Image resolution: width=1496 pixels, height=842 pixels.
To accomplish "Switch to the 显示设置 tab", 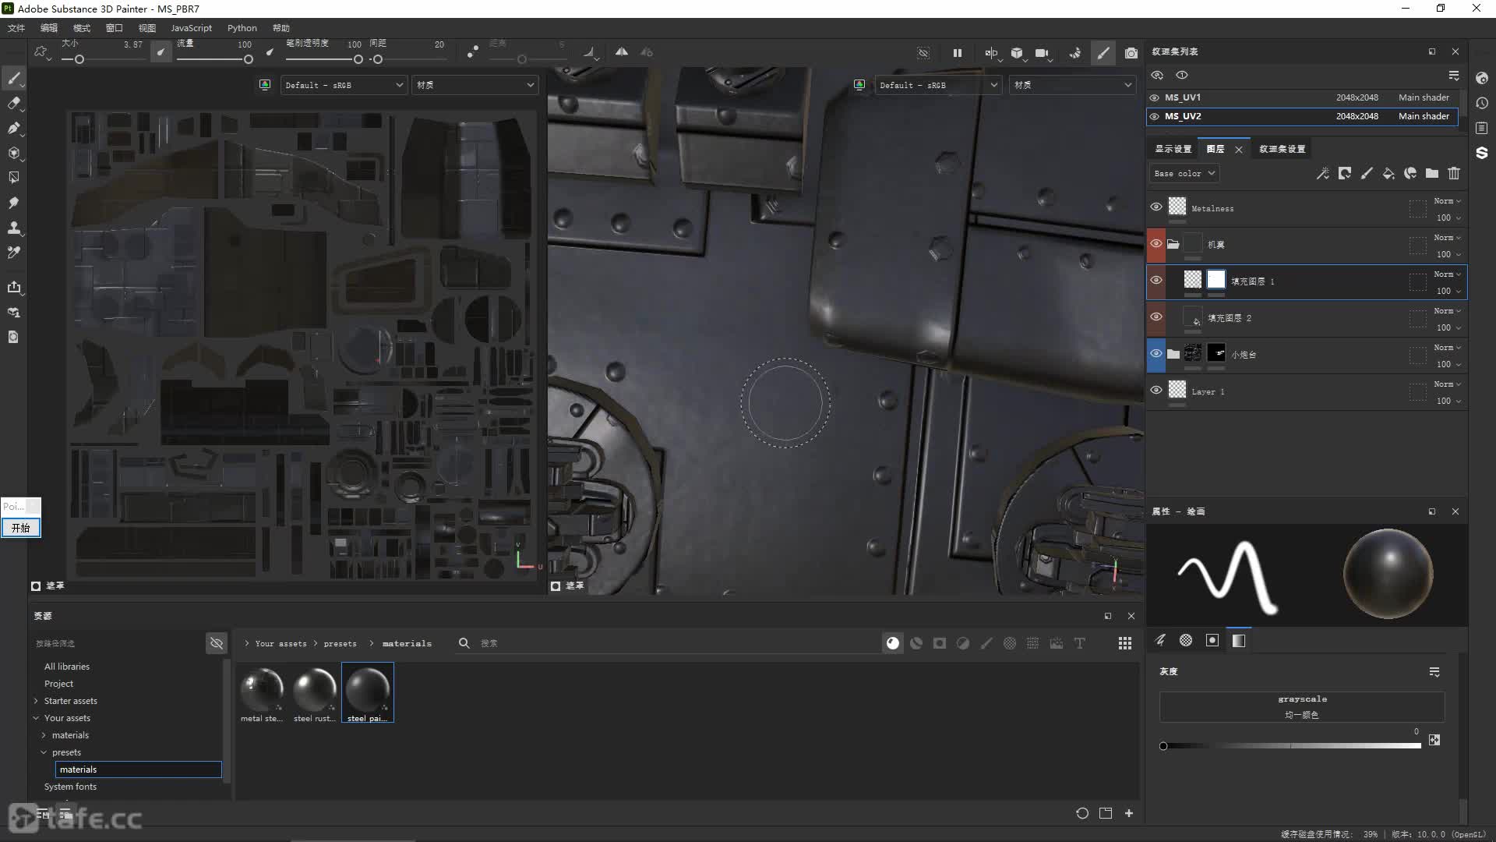I will click(x=1173, y=149).
